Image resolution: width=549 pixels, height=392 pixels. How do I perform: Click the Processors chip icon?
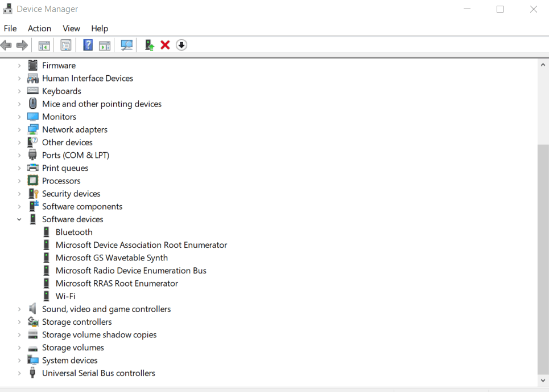coord(33,181)
